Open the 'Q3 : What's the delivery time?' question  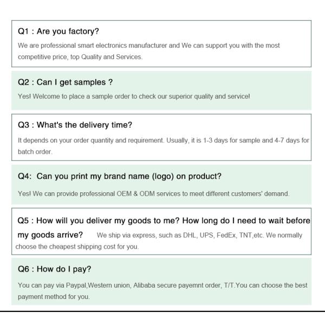click(x=75, y=125)
